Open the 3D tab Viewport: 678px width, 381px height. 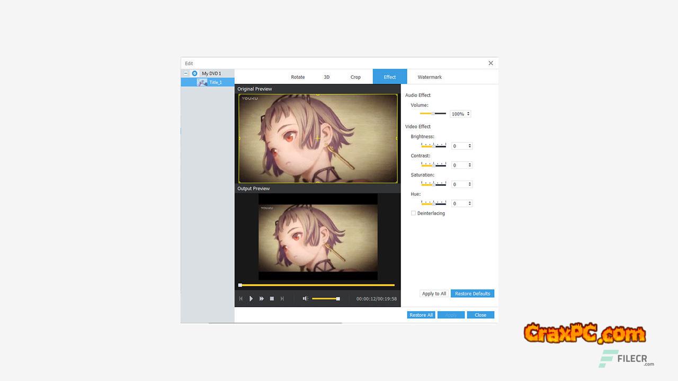coord(327,77)
